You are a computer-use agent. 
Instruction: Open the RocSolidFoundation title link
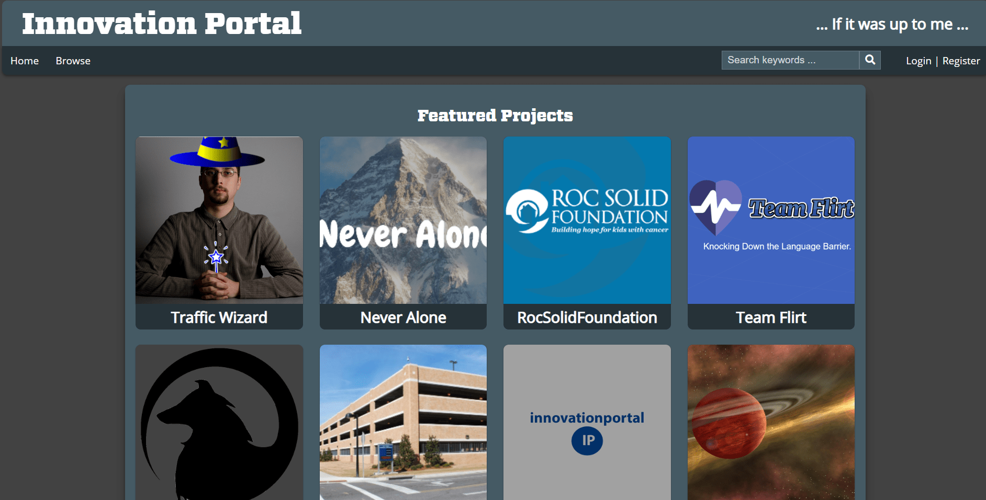[x=587, y=317]
